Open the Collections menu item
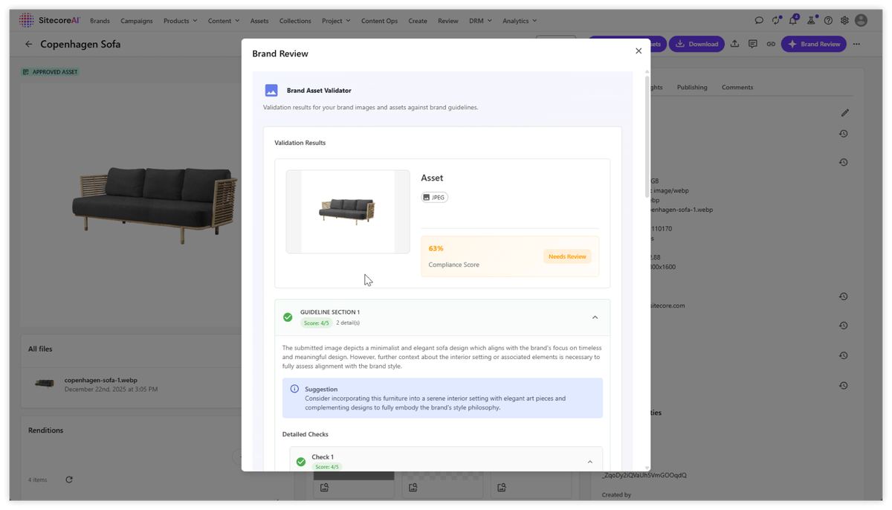 (x=295, y=21)
